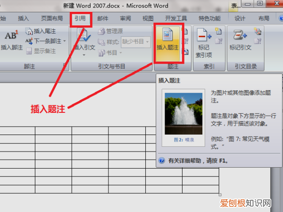Expand the 下一条脚注 dropdown arrow
Viewport: 283px width, 212px height.
tap(65, 41)
